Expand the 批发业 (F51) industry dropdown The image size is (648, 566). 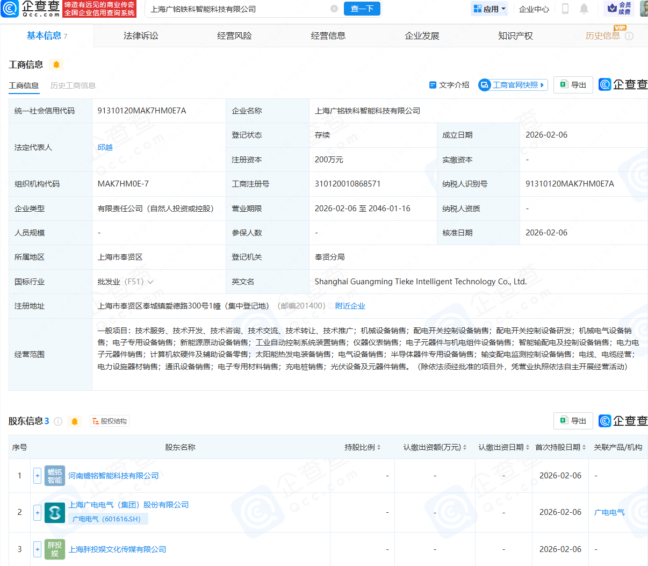[150, 282]
